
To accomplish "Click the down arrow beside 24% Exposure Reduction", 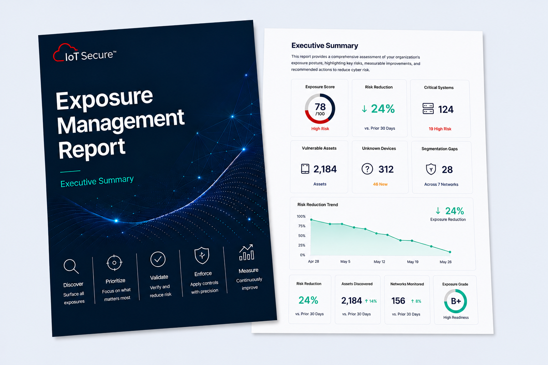I will [x=438, y=211].
